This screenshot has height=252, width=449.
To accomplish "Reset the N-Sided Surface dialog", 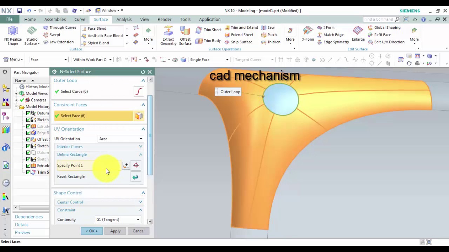I will point(143,72).
